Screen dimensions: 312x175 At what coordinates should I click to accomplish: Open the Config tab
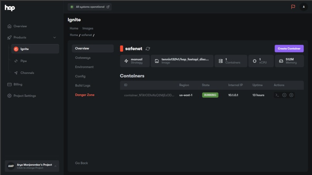tap(80, 76)
